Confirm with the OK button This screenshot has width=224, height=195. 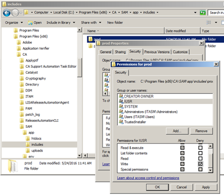point(157,187)
